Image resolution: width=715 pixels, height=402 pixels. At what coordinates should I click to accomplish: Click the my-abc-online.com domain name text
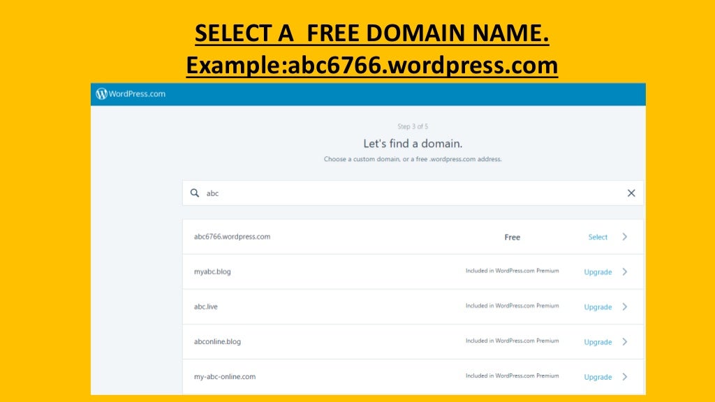tap(225, 377)
